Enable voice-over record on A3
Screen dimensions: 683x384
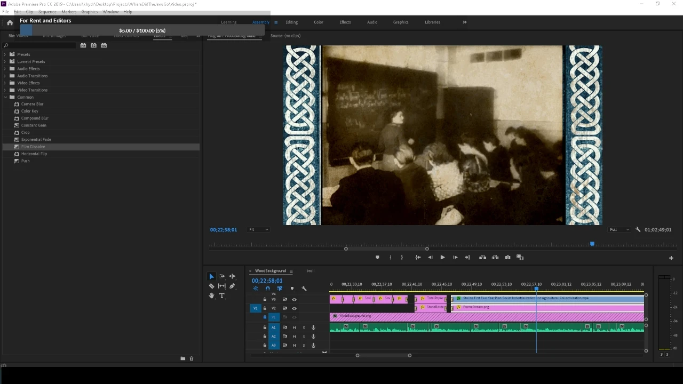click(314, 345)
